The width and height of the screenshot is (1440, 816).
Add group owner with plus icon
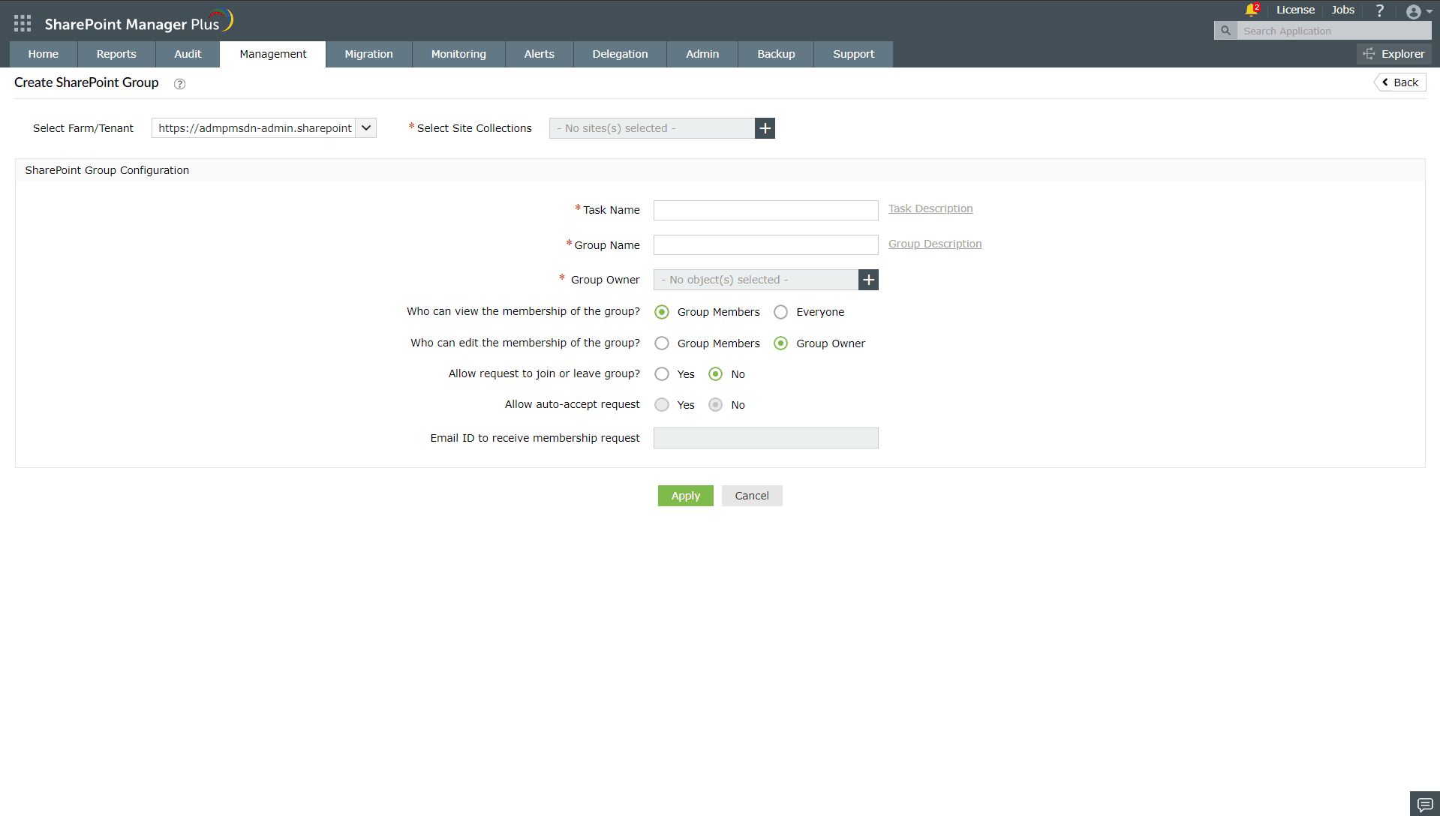(x=868, y=280)
